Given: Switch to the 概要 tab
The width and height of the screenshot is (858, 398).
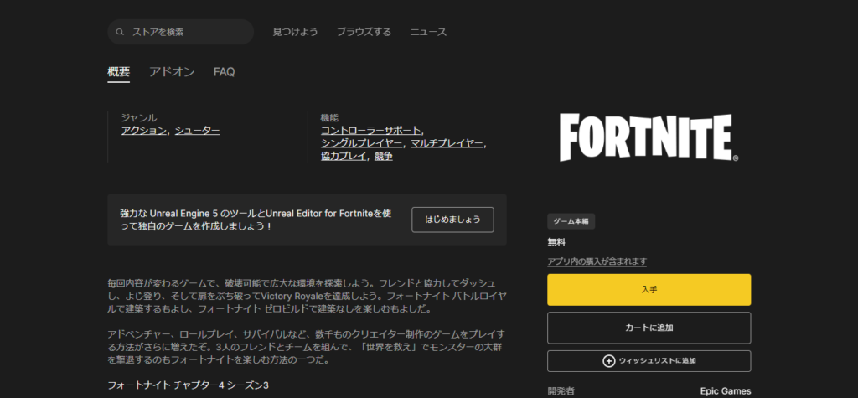Looking at the screenshot, I should (x=119, y=72).
